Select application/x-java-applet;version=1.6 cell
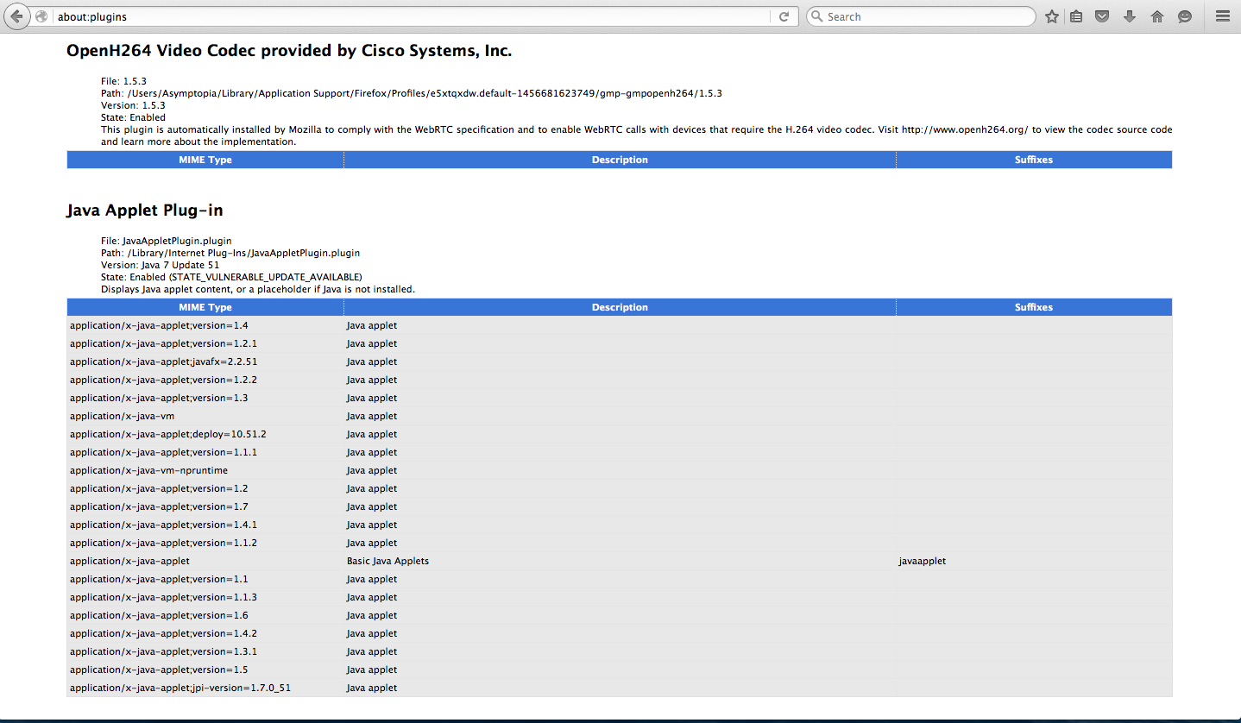This screenshot has height=723, width=1241. tap(205, 615)
